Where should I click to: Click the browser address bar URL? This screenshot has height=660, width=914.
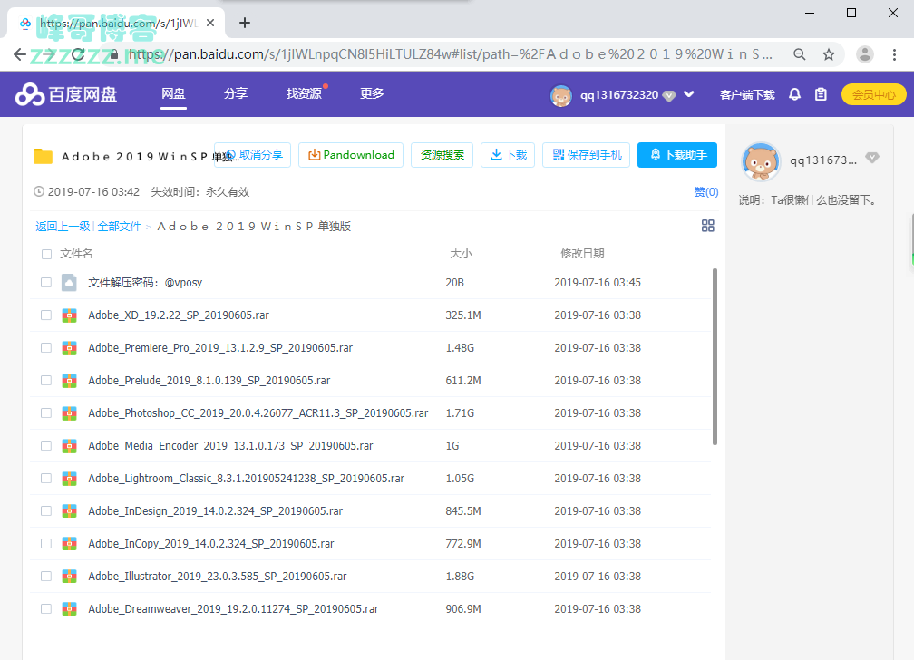(x=450, y=54)
